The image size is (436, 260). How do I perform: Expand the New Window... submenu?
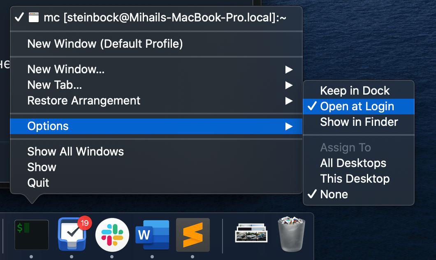[x=156, y=69]
